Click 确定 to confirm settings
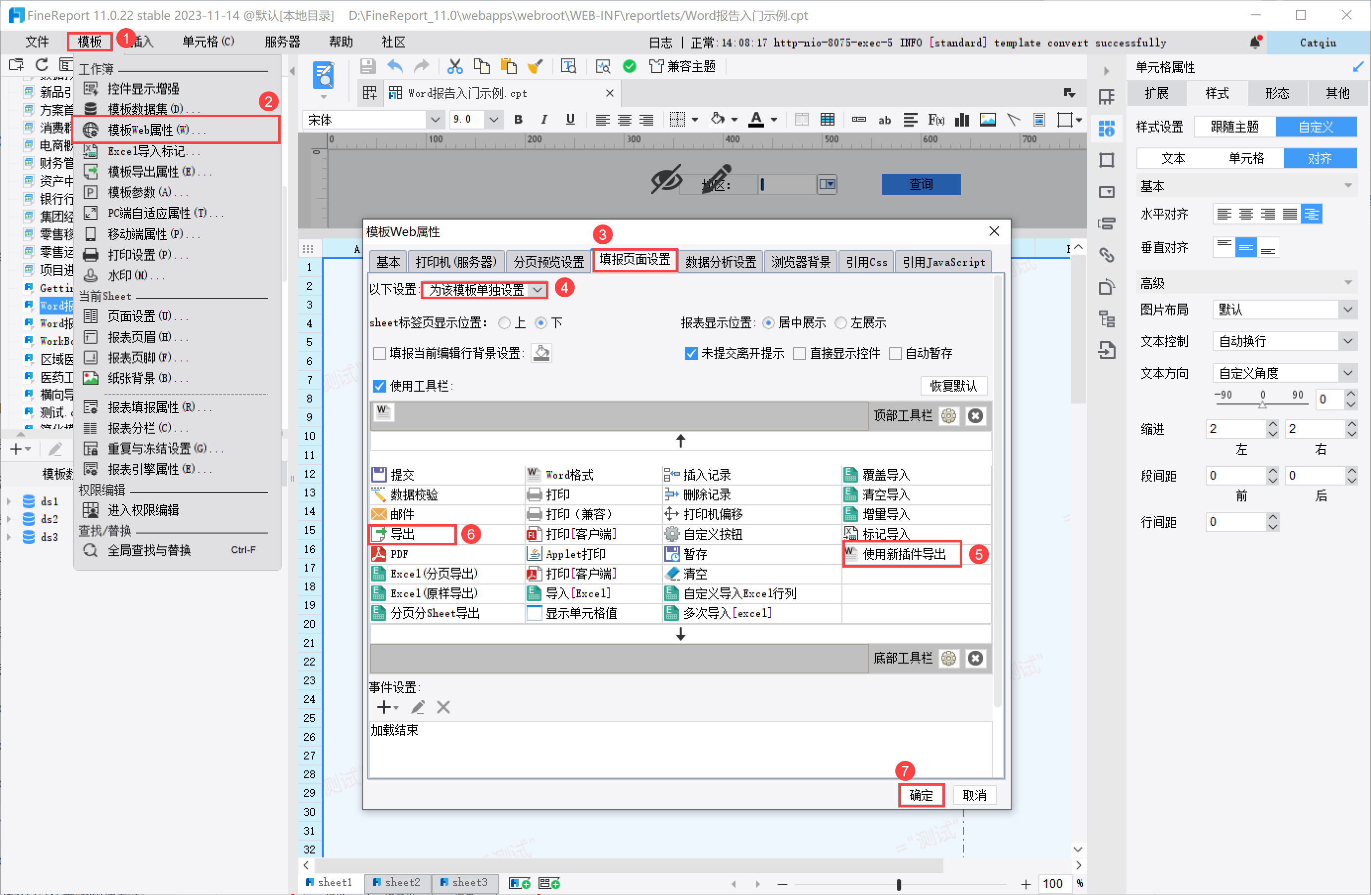Viewport: 1371px width, 895px height. coord(921,795)
